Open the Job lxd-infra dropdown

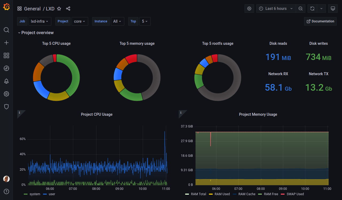click(x=40, y=21)
